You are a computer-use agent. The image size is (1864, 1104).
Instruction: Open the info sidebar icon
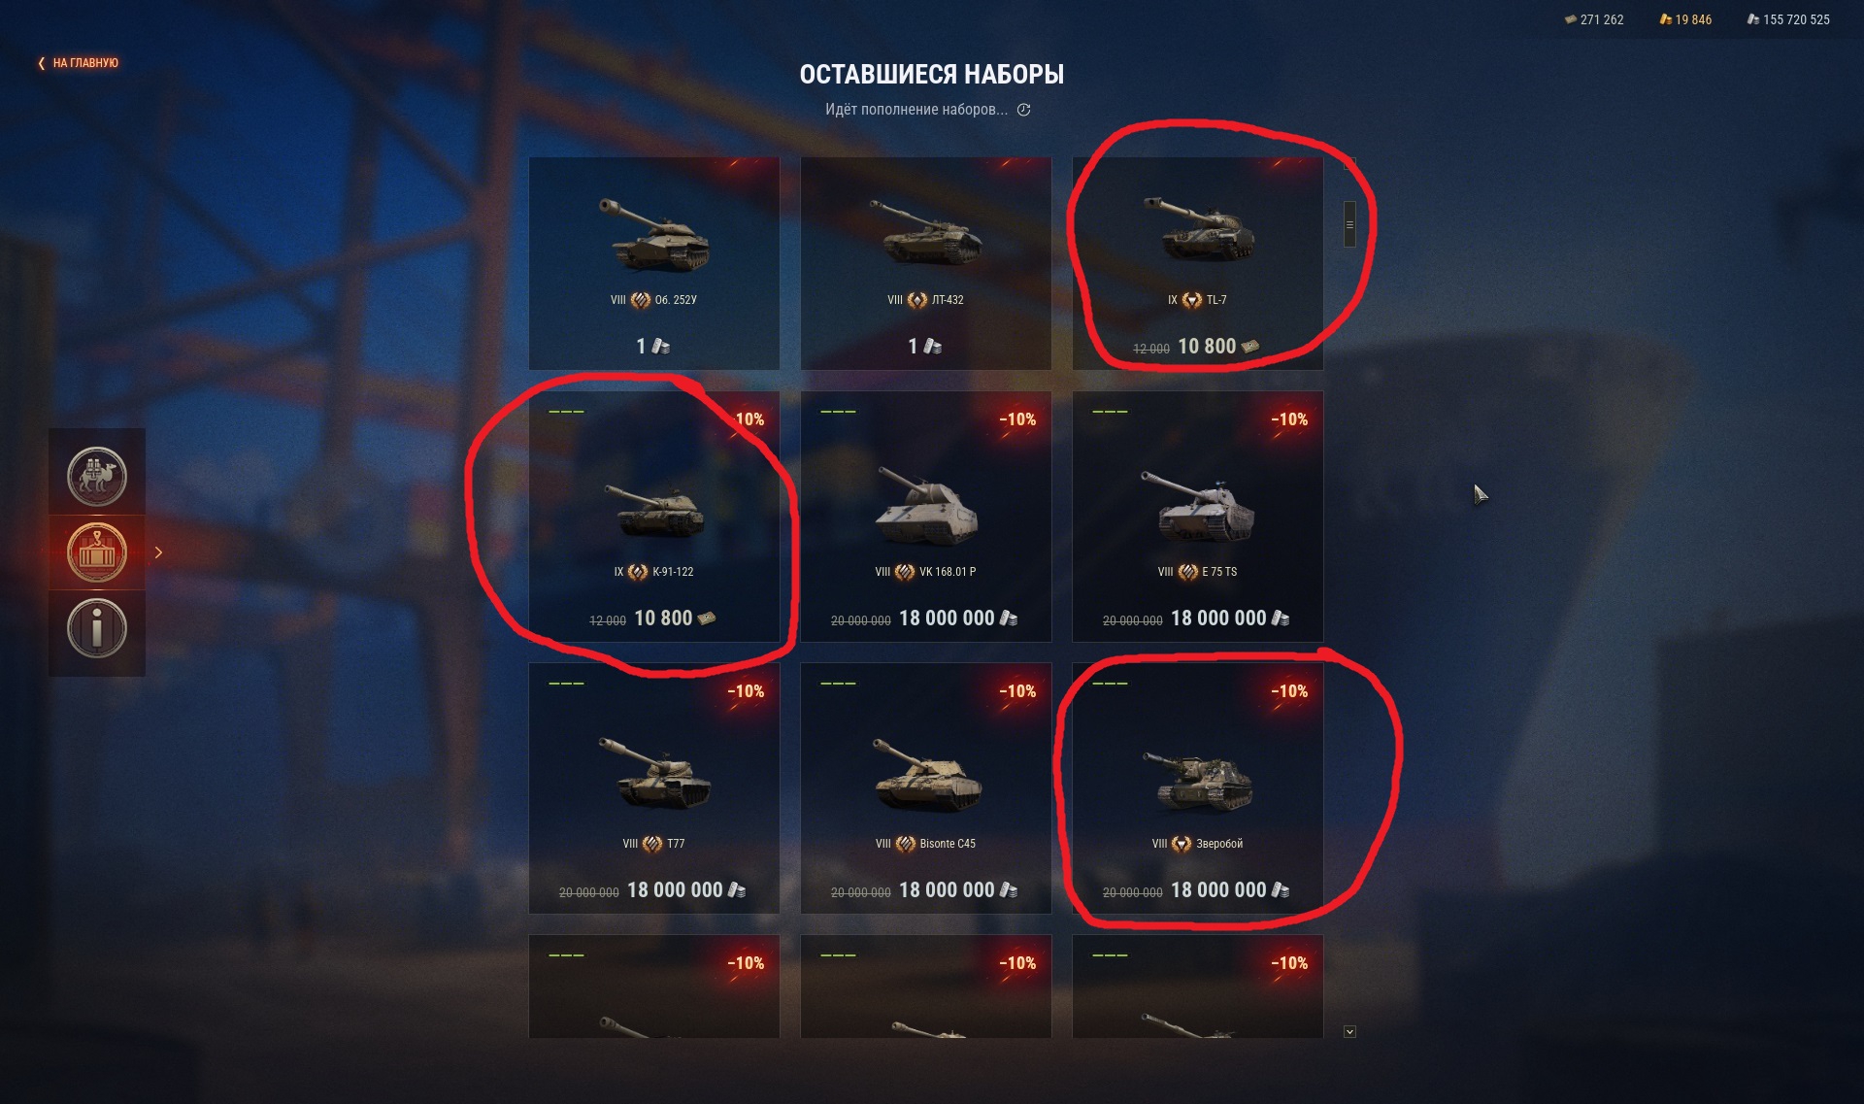[97, 628]
